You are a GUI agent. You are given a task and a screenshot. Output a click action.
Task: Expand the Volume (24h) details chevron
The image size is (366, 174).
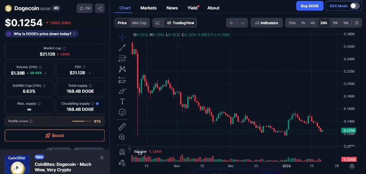pyautogui.click(x=46, y=73)
